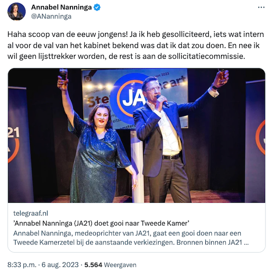Open the 'doet gooi naar Tweede Kamer' headline
The height and width of the screenshot is (275, 269).
pos(101,223)
